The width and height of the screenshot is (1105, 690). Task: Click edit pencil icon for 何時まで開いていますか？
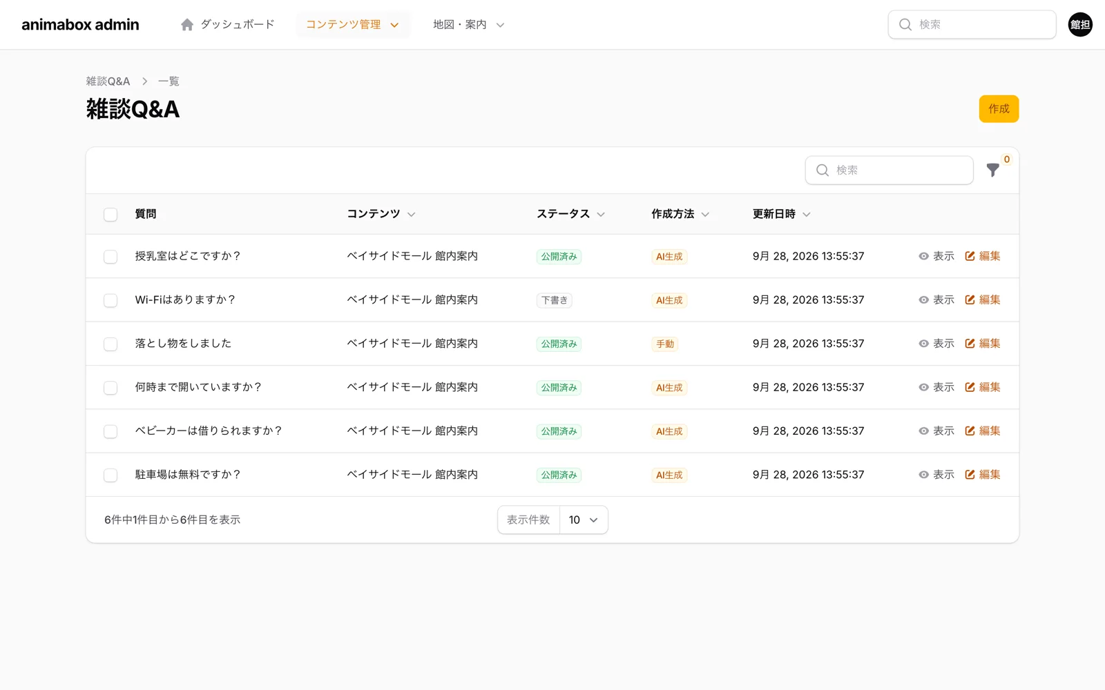pos(970,387)
